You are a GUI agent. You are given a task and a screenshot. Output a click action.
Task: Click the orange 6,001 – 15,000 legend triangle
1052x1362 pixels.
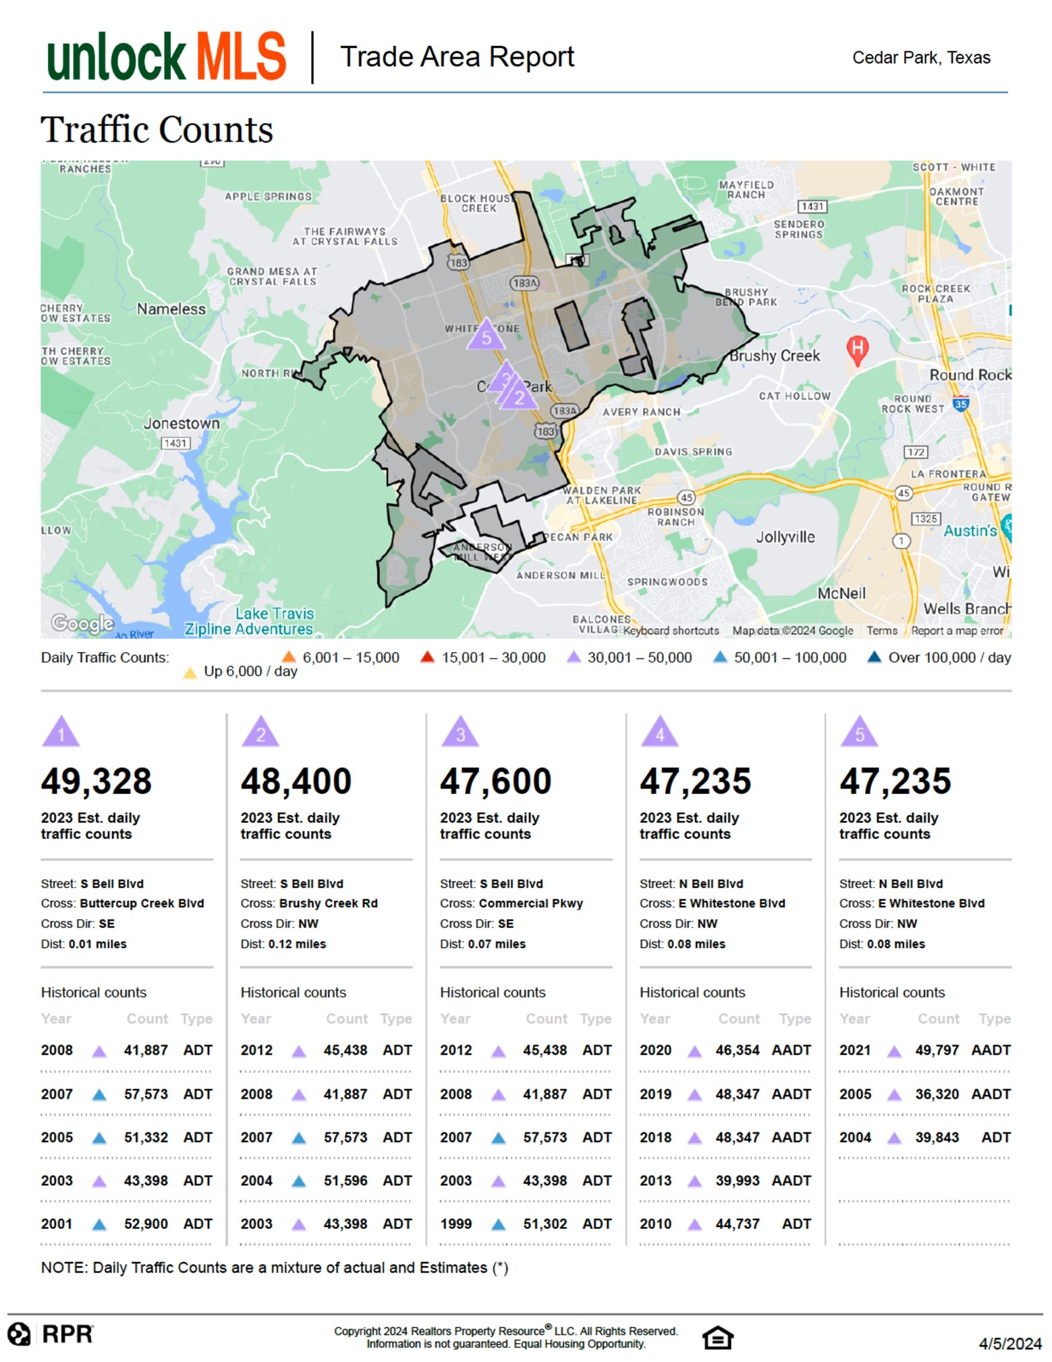289,656
